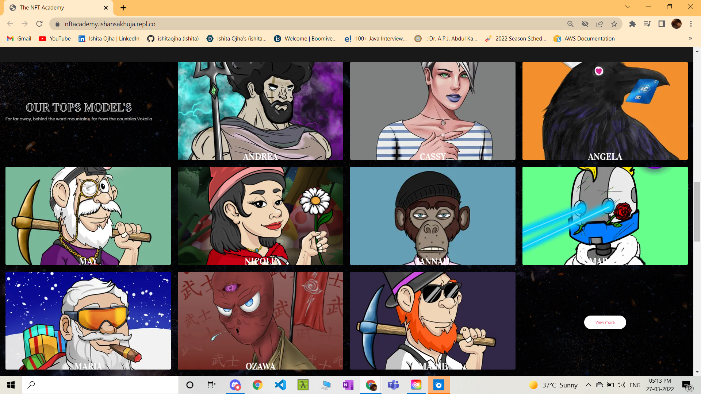The height and width of the screenshot is (394, 701).
Task: Click the share this page icon
Action: click(x=600, y=24)
